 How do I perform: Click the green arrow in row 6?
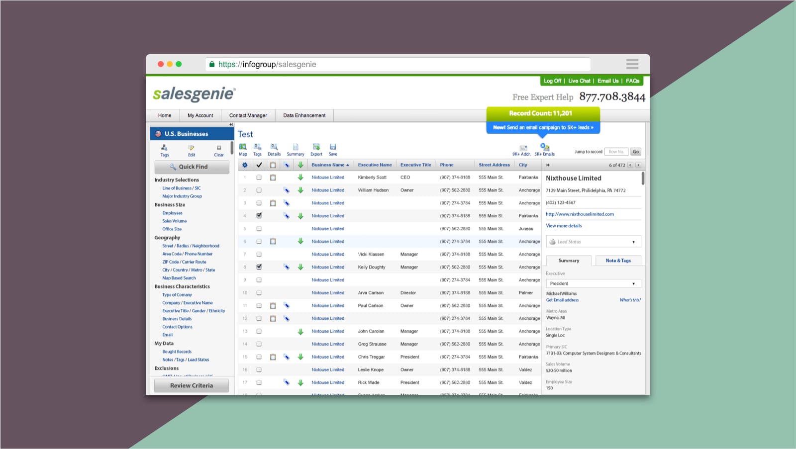click(x=300, y=241)
